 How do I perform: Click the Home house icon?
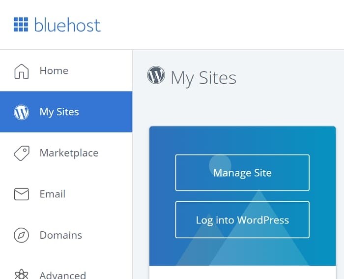click(21, 71)
